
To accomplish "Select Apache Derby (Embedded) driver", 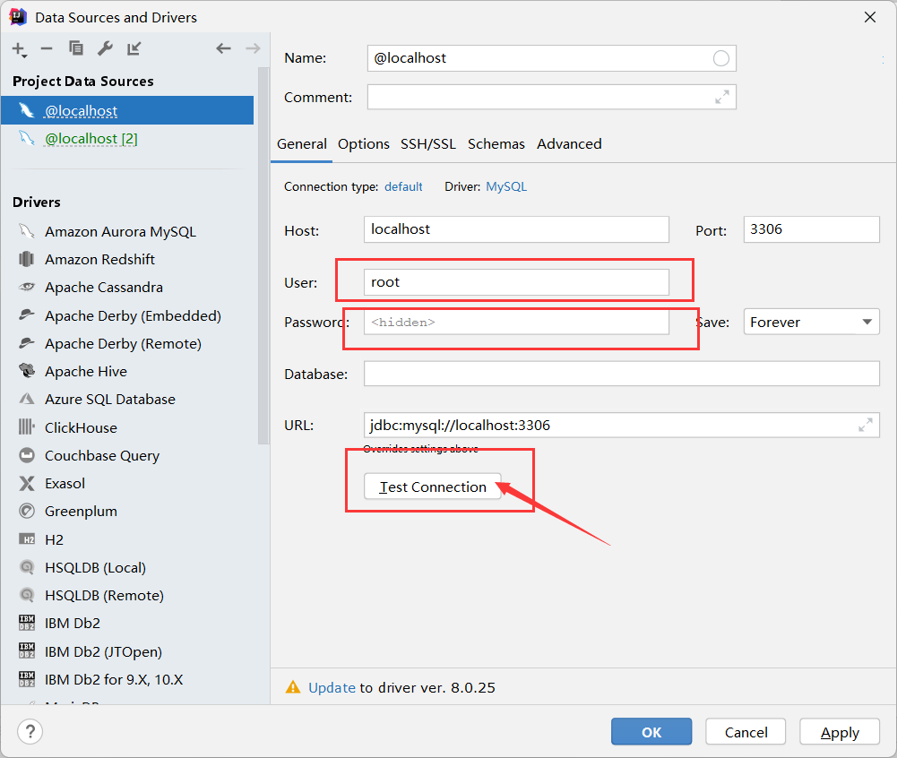I will tap(133, 315).
